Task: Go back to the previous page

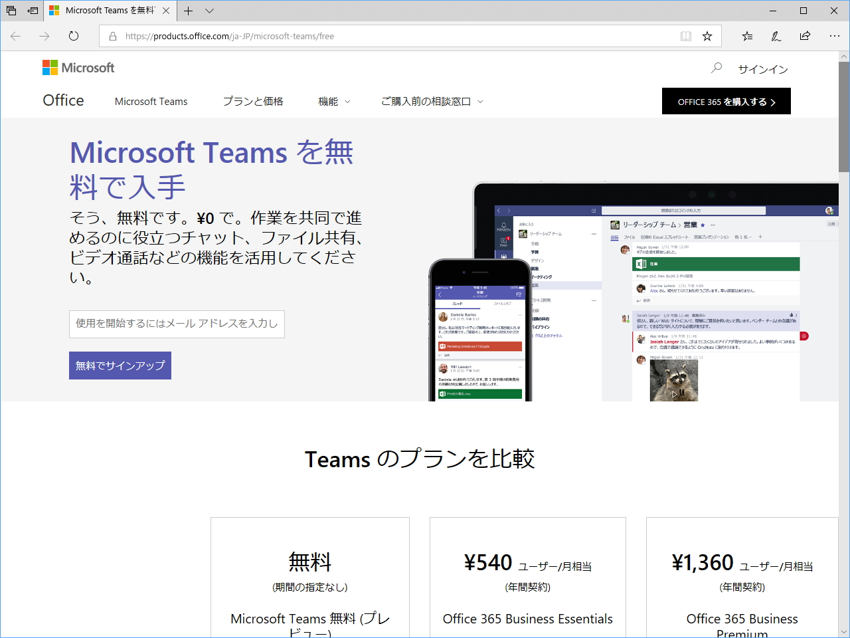Action: click(16, 36)
